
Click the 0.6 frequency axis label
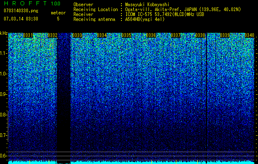(x=3, y=156)
